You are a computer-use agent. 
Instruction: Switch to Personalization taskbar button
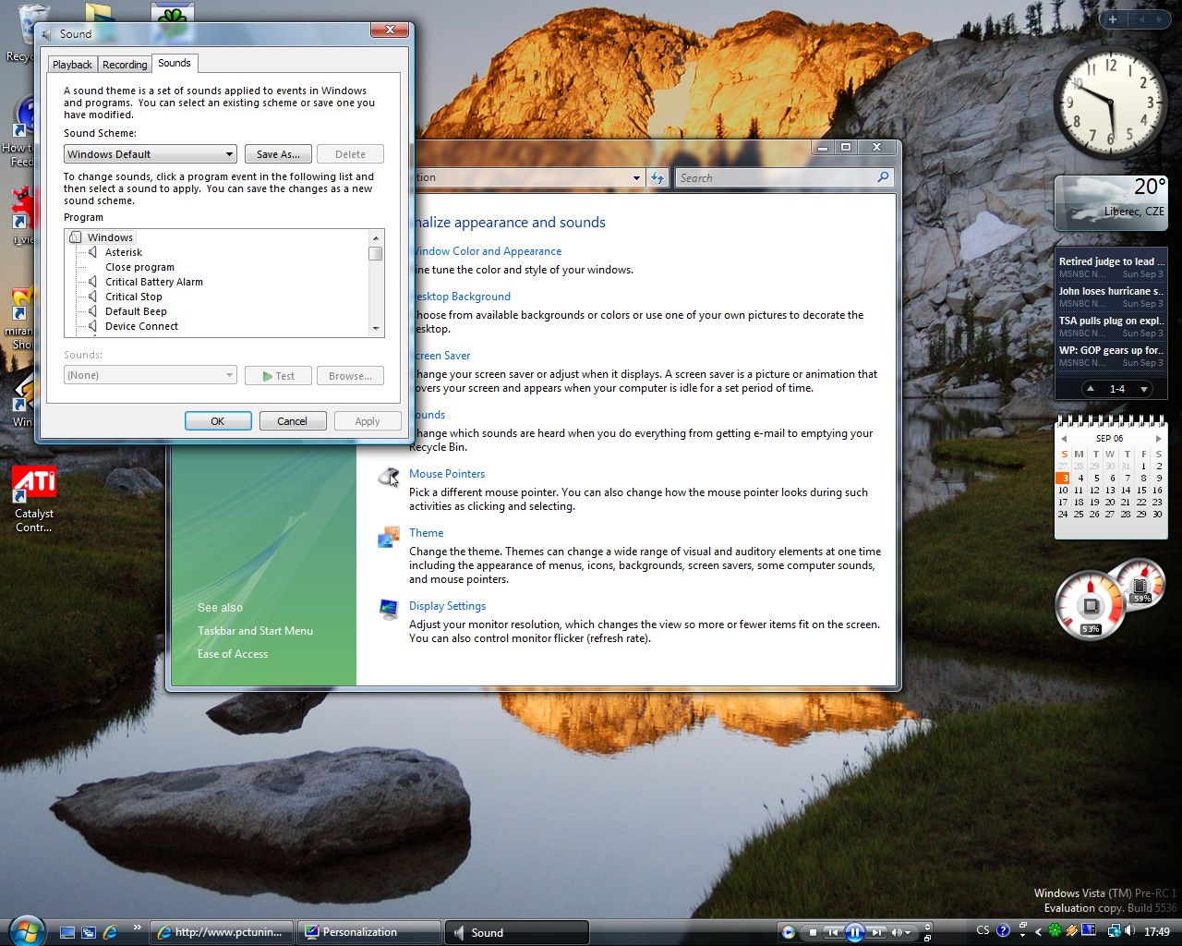click(x=369, y=932)
